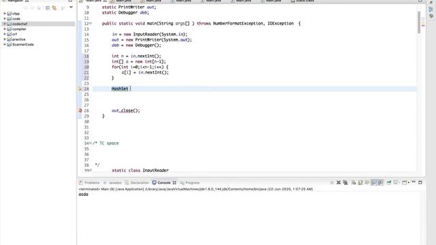Click the Problems tab icon
Image resolution: width=436 pixels, height=245 pixels.
coord(81,182)
